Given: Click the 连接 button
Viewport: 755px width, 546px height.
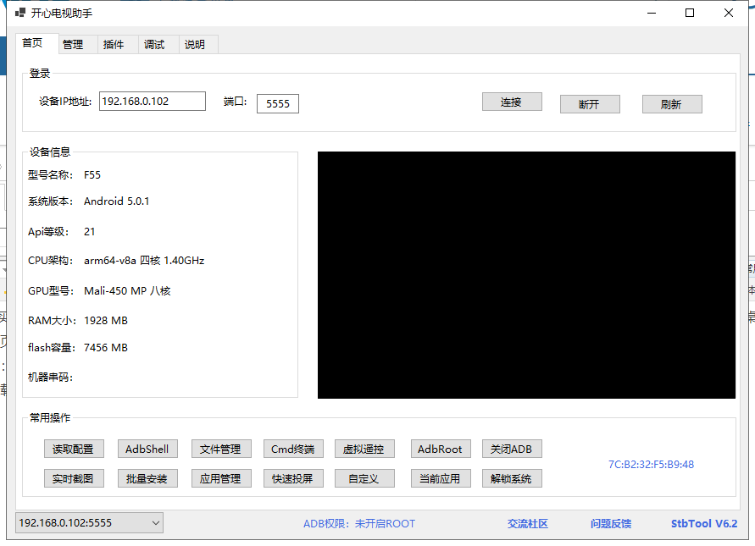Looking at the screenshot, I should click(512, 102).
